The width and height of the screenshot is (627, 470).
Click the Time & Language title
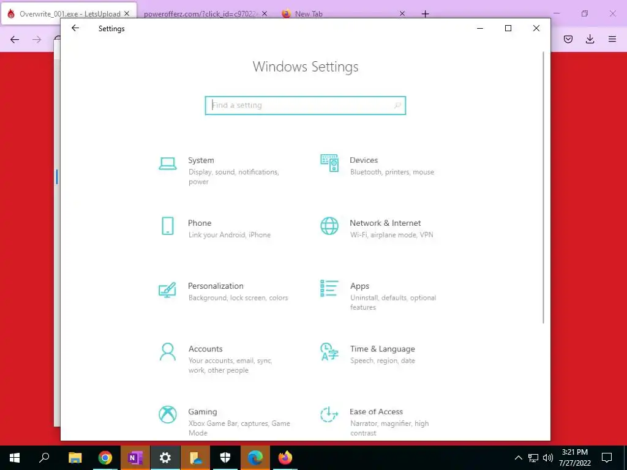382,349
